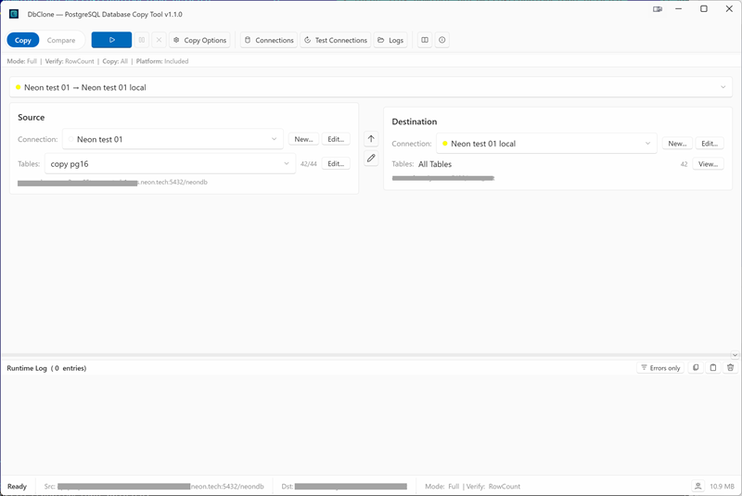Viewport: 742px width, 496px height.
Task: Click the 'Runtime Log' heading
Action: point(27,368)
